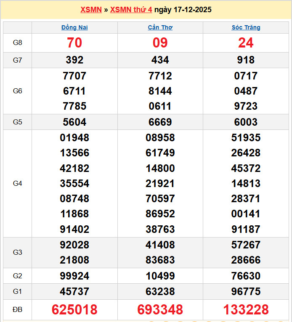
Task: Open the XSMN thứ 4 link
Action: [x=131, y=10]
